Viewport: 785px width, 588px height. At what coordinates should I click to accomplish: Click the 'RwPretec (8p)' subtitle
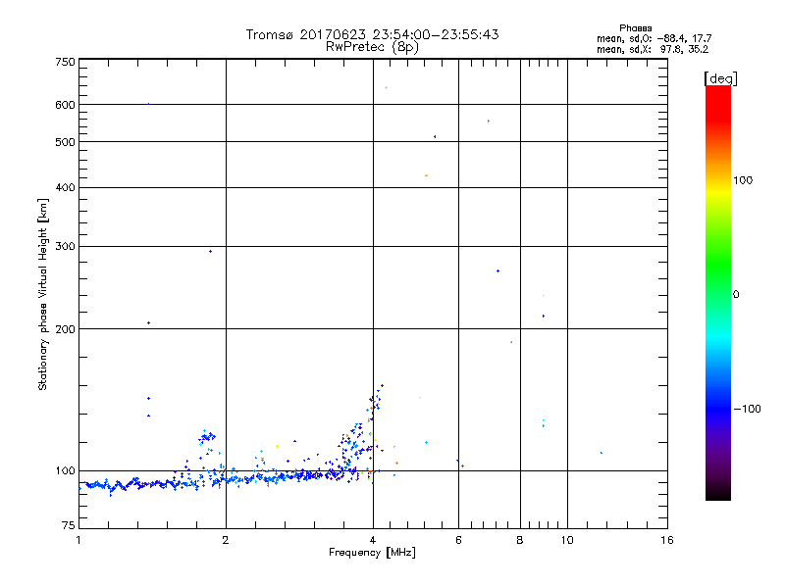372,47
